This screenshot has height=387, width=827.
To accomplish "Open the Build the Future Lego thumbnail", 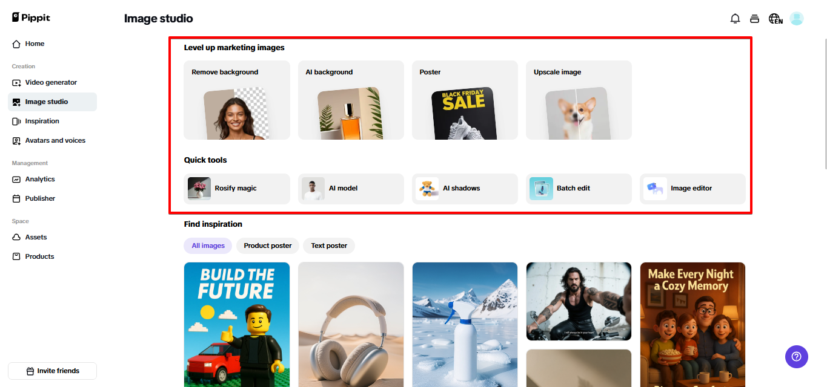I will coord(237,324).
